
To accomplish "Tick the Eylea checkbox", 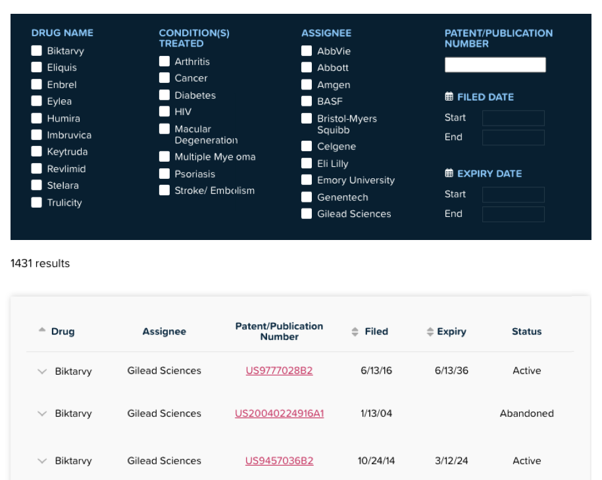I will [36, 101].
